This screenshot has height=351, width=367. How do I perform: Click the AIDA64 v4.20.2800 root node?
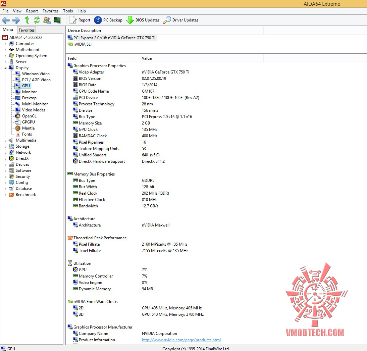pos(25,38)
